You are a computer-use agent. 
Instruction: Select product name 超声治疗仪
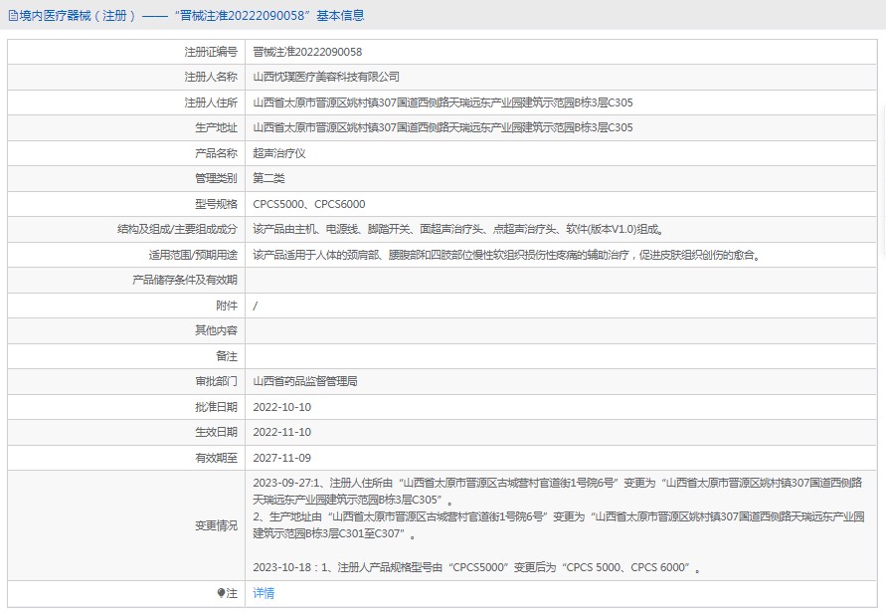click(x=279, y=153)
